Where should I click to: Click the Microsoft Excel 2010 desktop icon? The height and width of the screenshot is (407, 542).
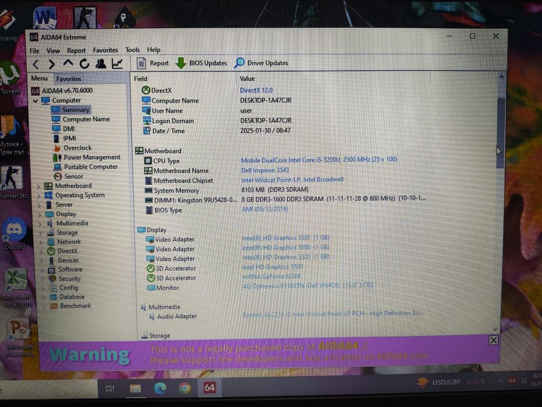(x=17, y=288)
